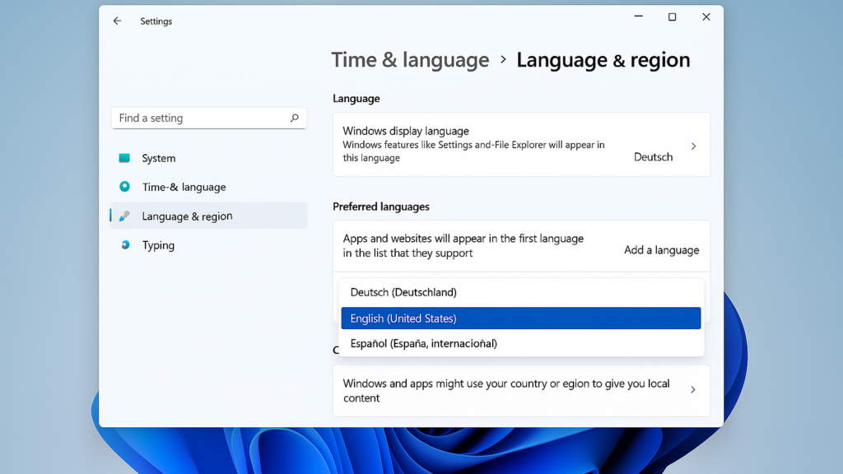Click the Typing sidebar icon

pyautogui.click(x=125, y=245)
